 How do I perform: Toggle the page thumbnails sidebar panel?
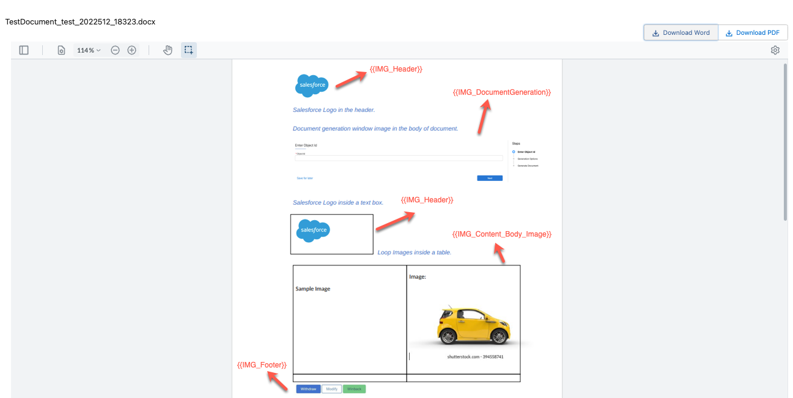tap(24, 50)
